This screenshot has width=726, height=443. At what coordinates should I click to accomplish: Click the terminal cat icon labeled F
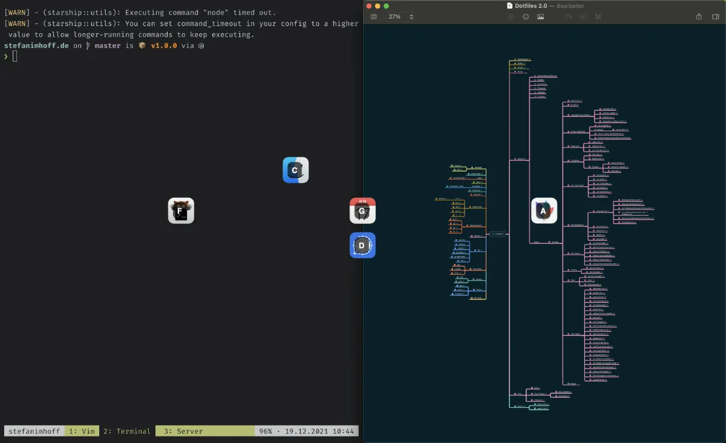tap(181, 211)
